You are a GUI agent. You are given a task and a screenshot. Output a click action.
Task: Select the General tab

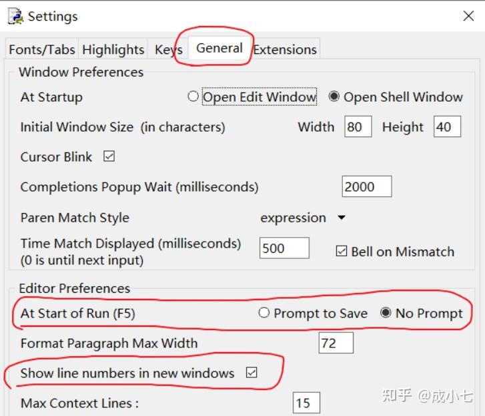click(219, 48)
